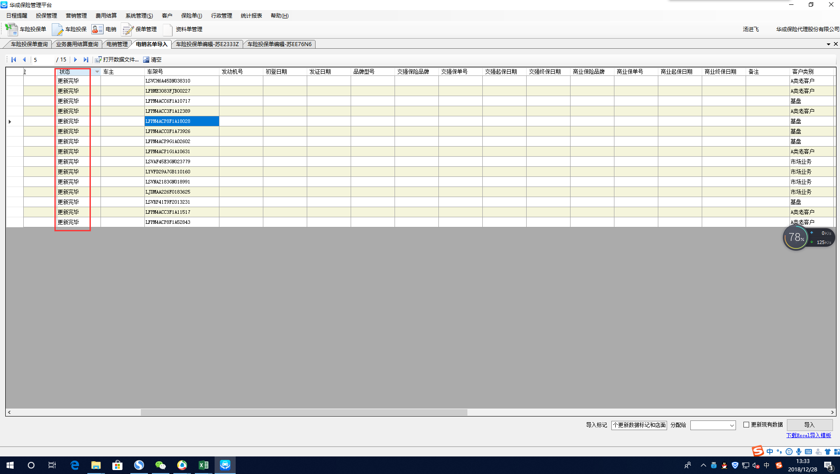Click the record number field
Screen dimensions: 840x474
tap(43, 60)
